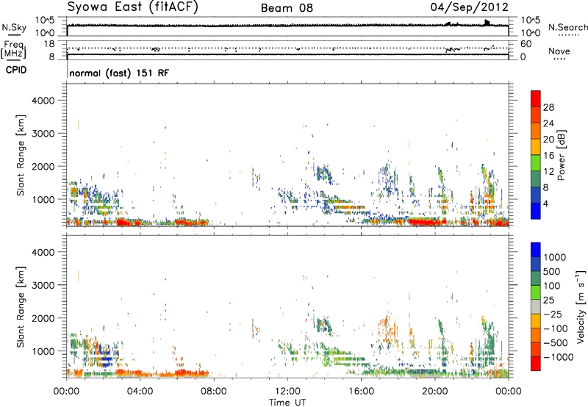Click the '18' frequency axis tick

click(x=49, y=44)
